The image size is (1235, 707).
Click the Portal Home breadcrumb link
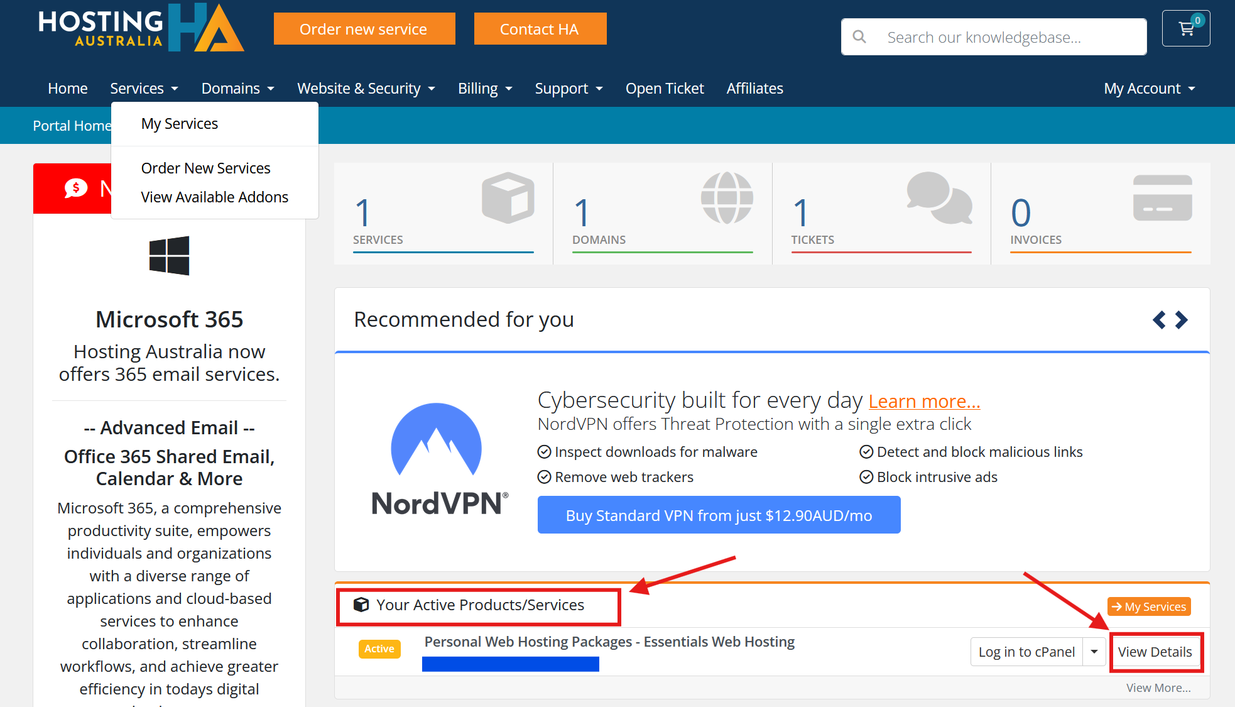click(72, 126)
